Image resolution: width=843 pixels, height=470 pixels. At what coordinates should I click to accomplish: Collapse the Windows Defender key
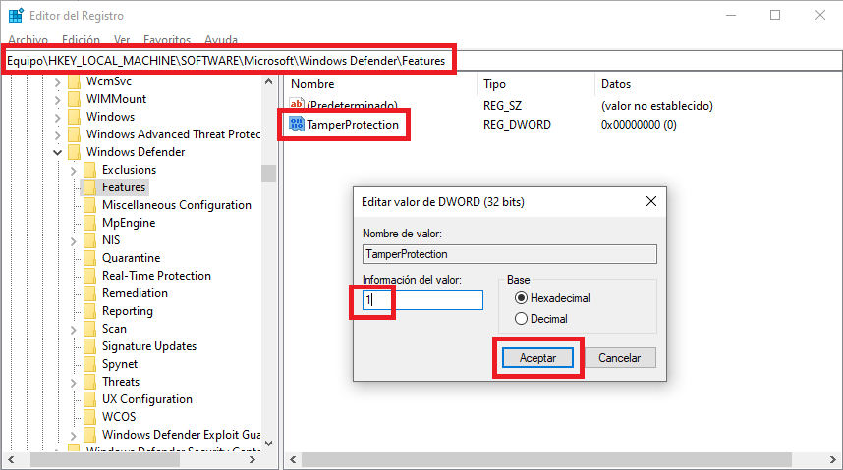pyautogui.click(x=58, y=152)
